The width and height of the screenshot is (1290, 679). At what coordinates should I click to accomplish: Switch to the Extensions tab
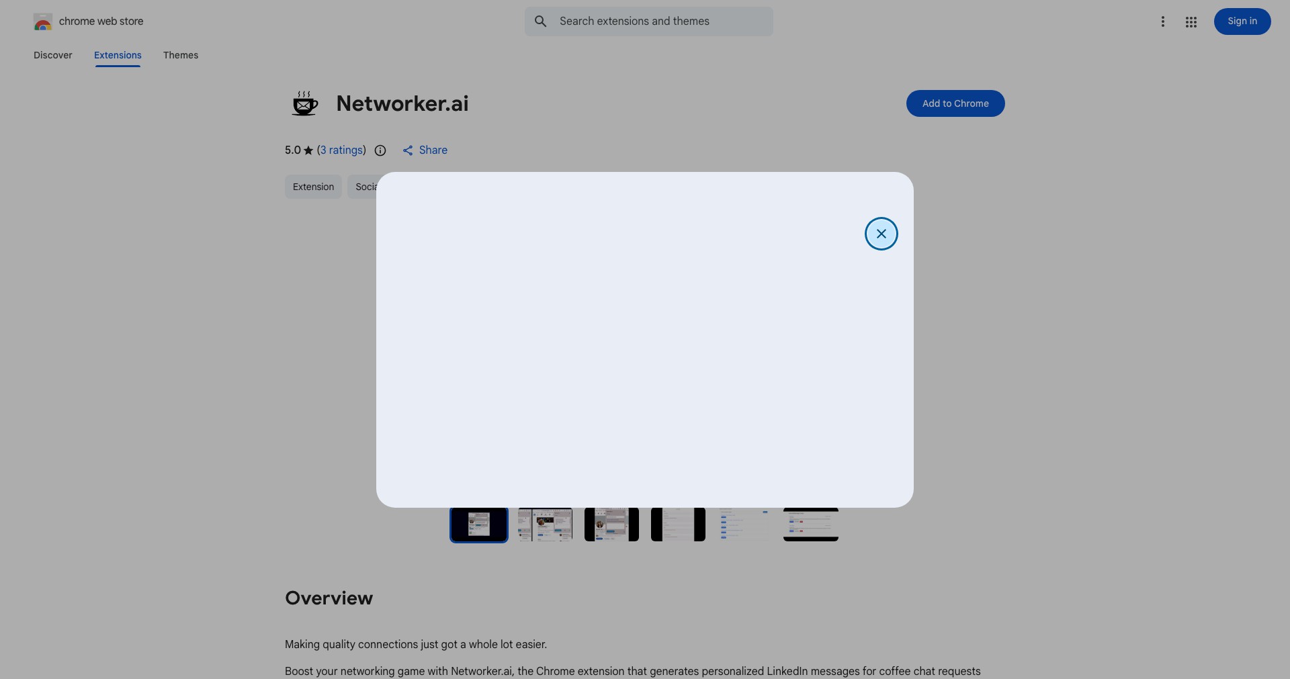click(x=118, y=55)
